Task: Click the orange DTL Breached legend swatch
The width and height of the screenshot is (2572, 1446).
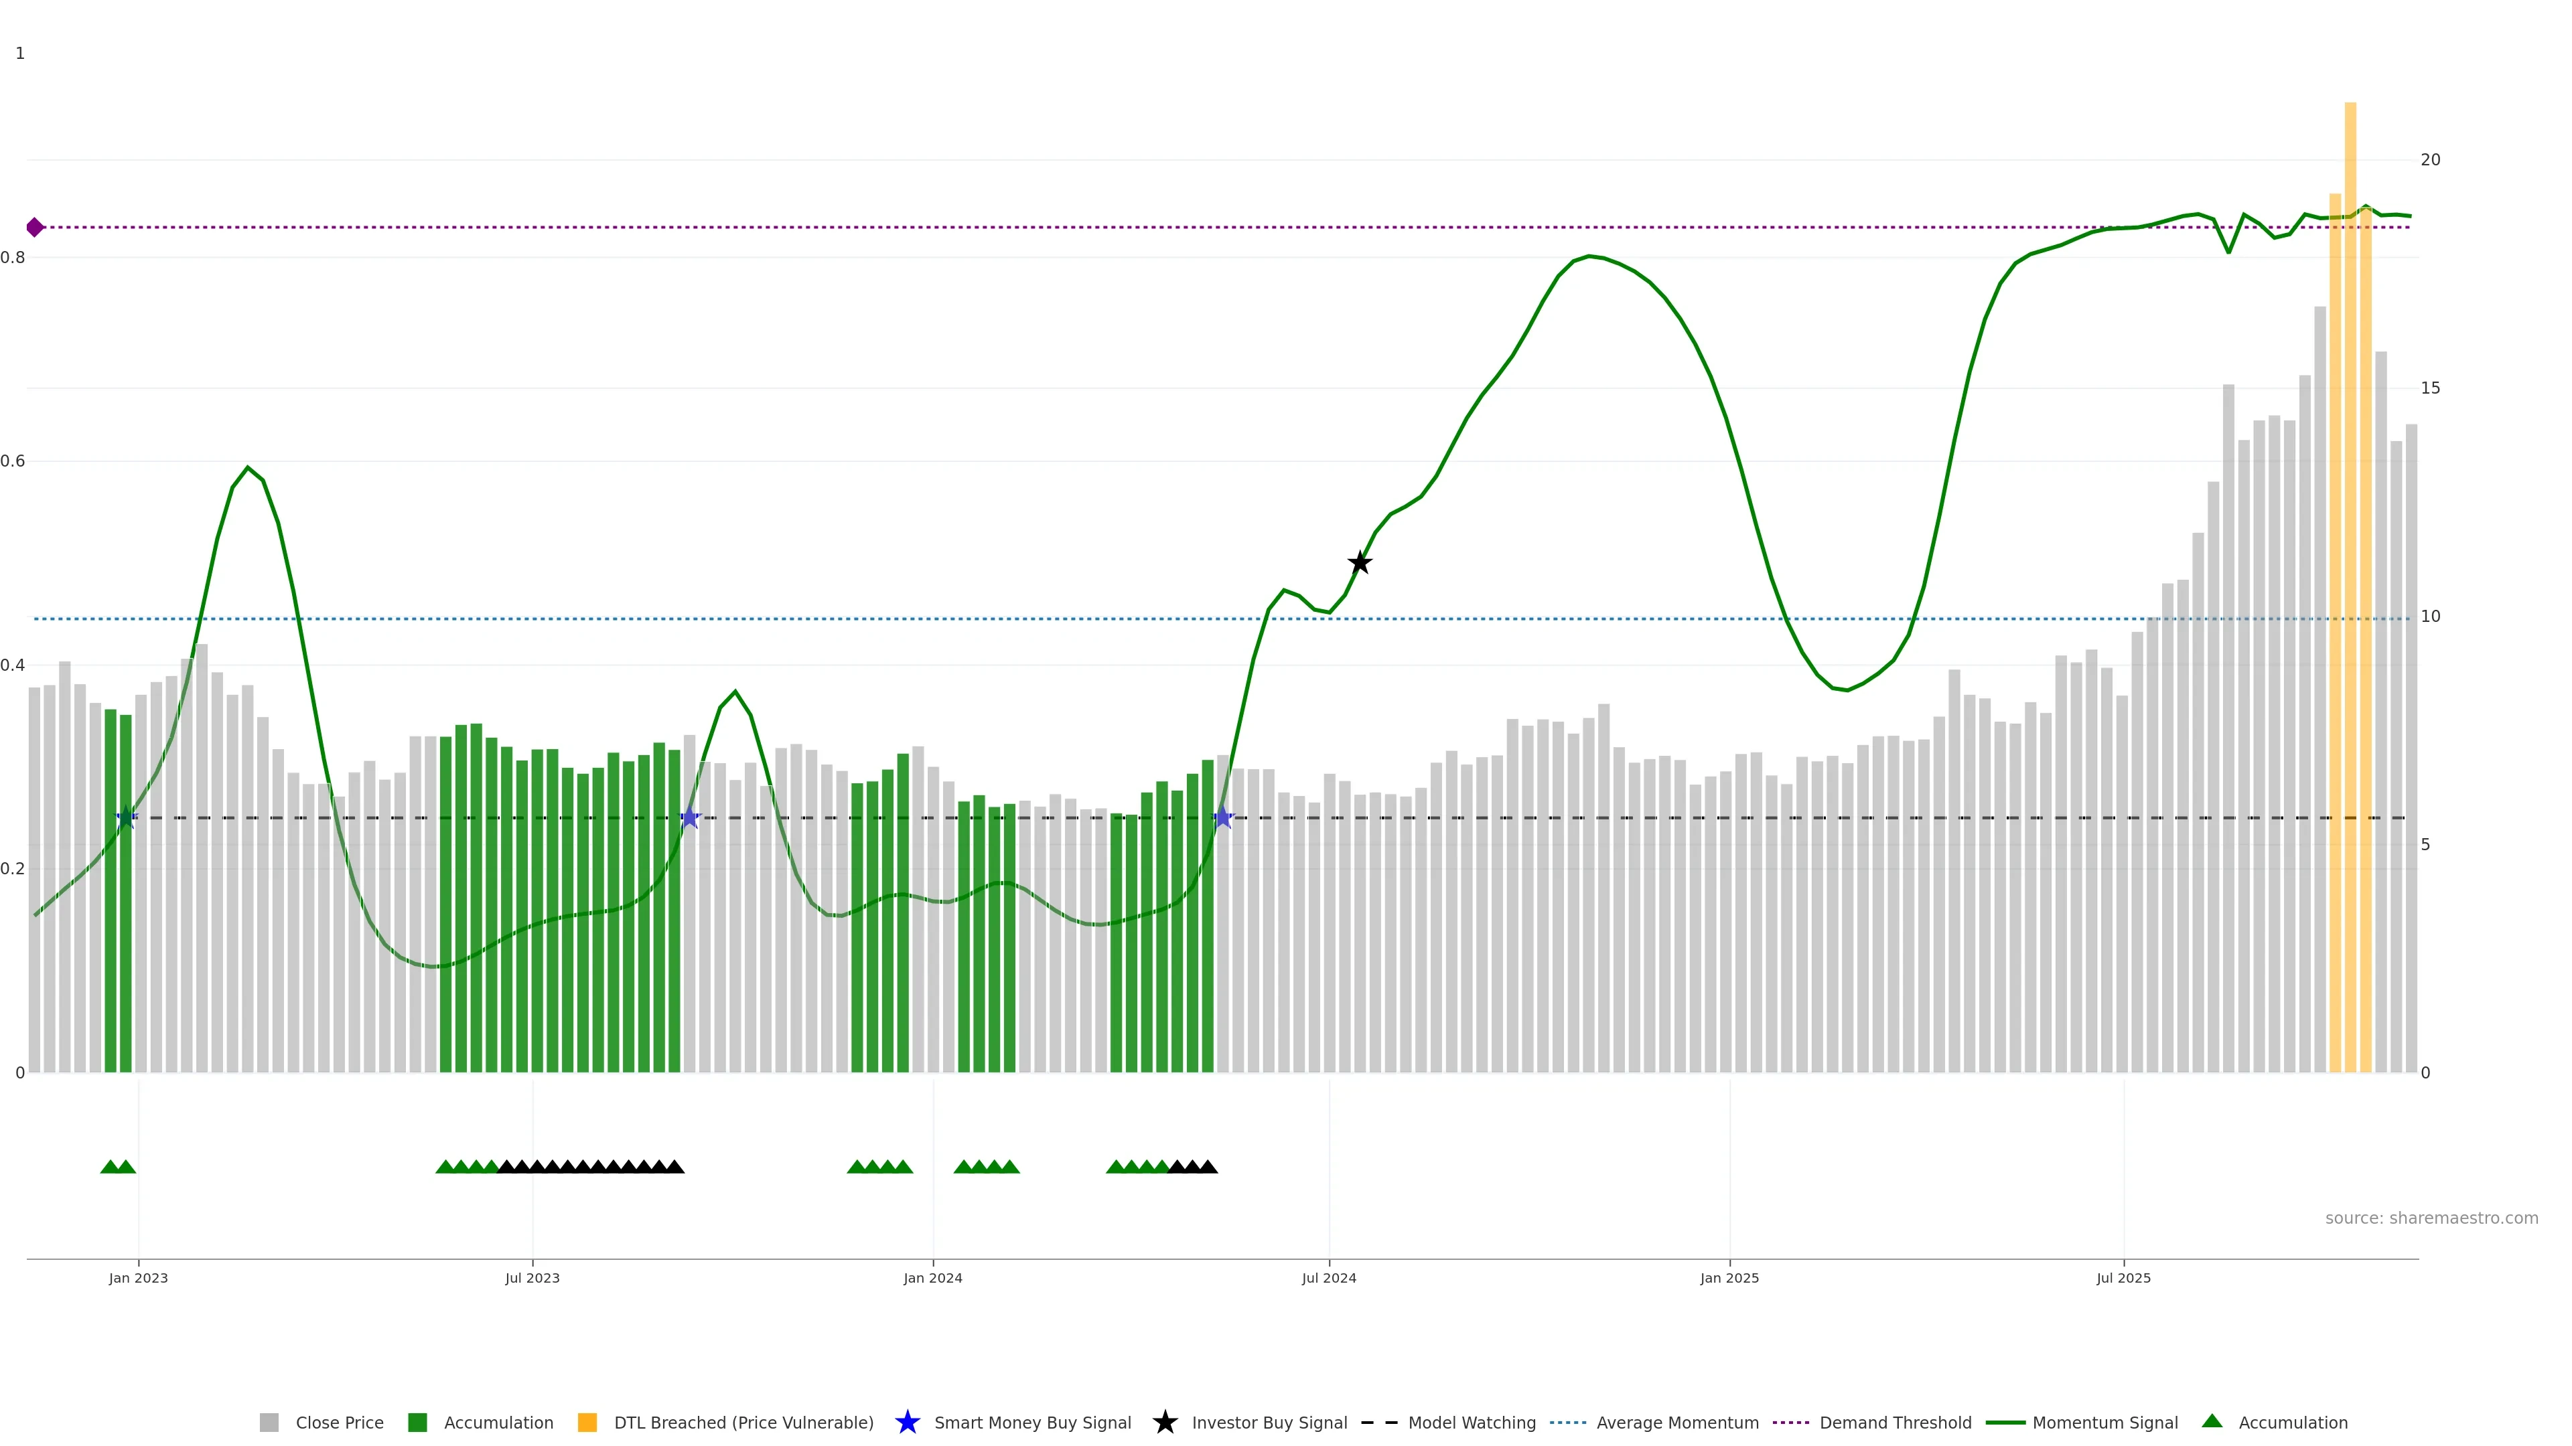Action: (587, 1422)
